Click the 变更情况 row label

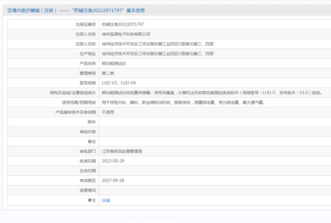pos(88,190)
